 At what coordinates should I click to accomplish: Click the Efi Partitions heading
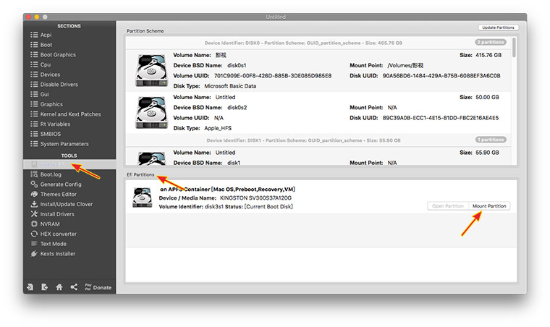click(140, 174)
